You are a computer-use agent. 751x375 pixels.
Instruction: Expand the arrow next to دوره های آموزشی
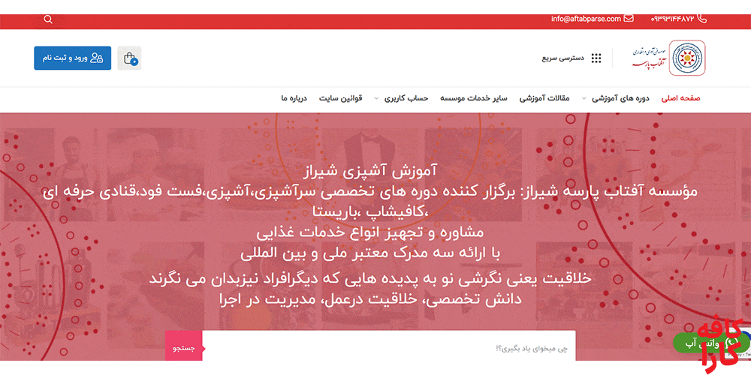tap(584, 98)
